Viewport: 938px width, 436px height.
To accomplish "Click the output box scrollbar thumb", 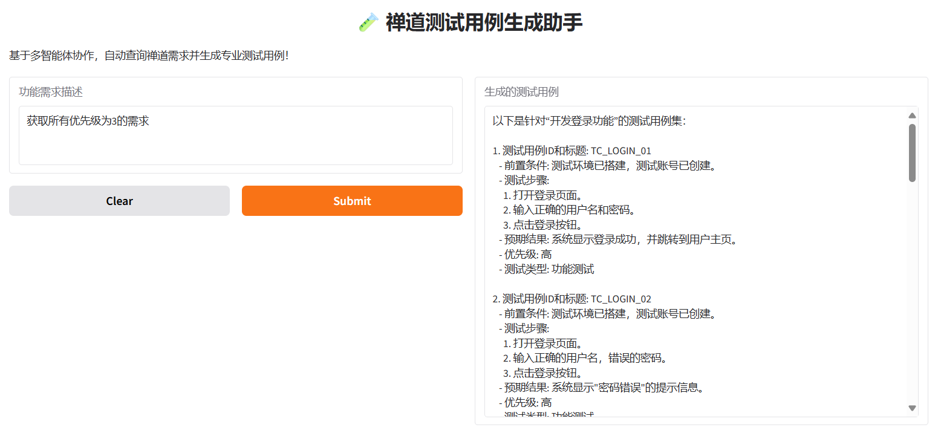I will click(912, 153).
